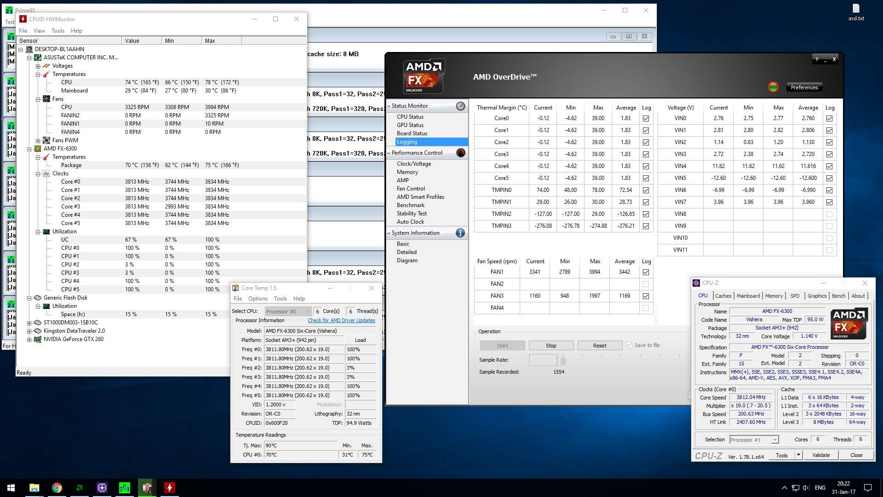Click Sample Rate slider handle
This screenshot has height=497, width=883.
[x=563, y=360]
